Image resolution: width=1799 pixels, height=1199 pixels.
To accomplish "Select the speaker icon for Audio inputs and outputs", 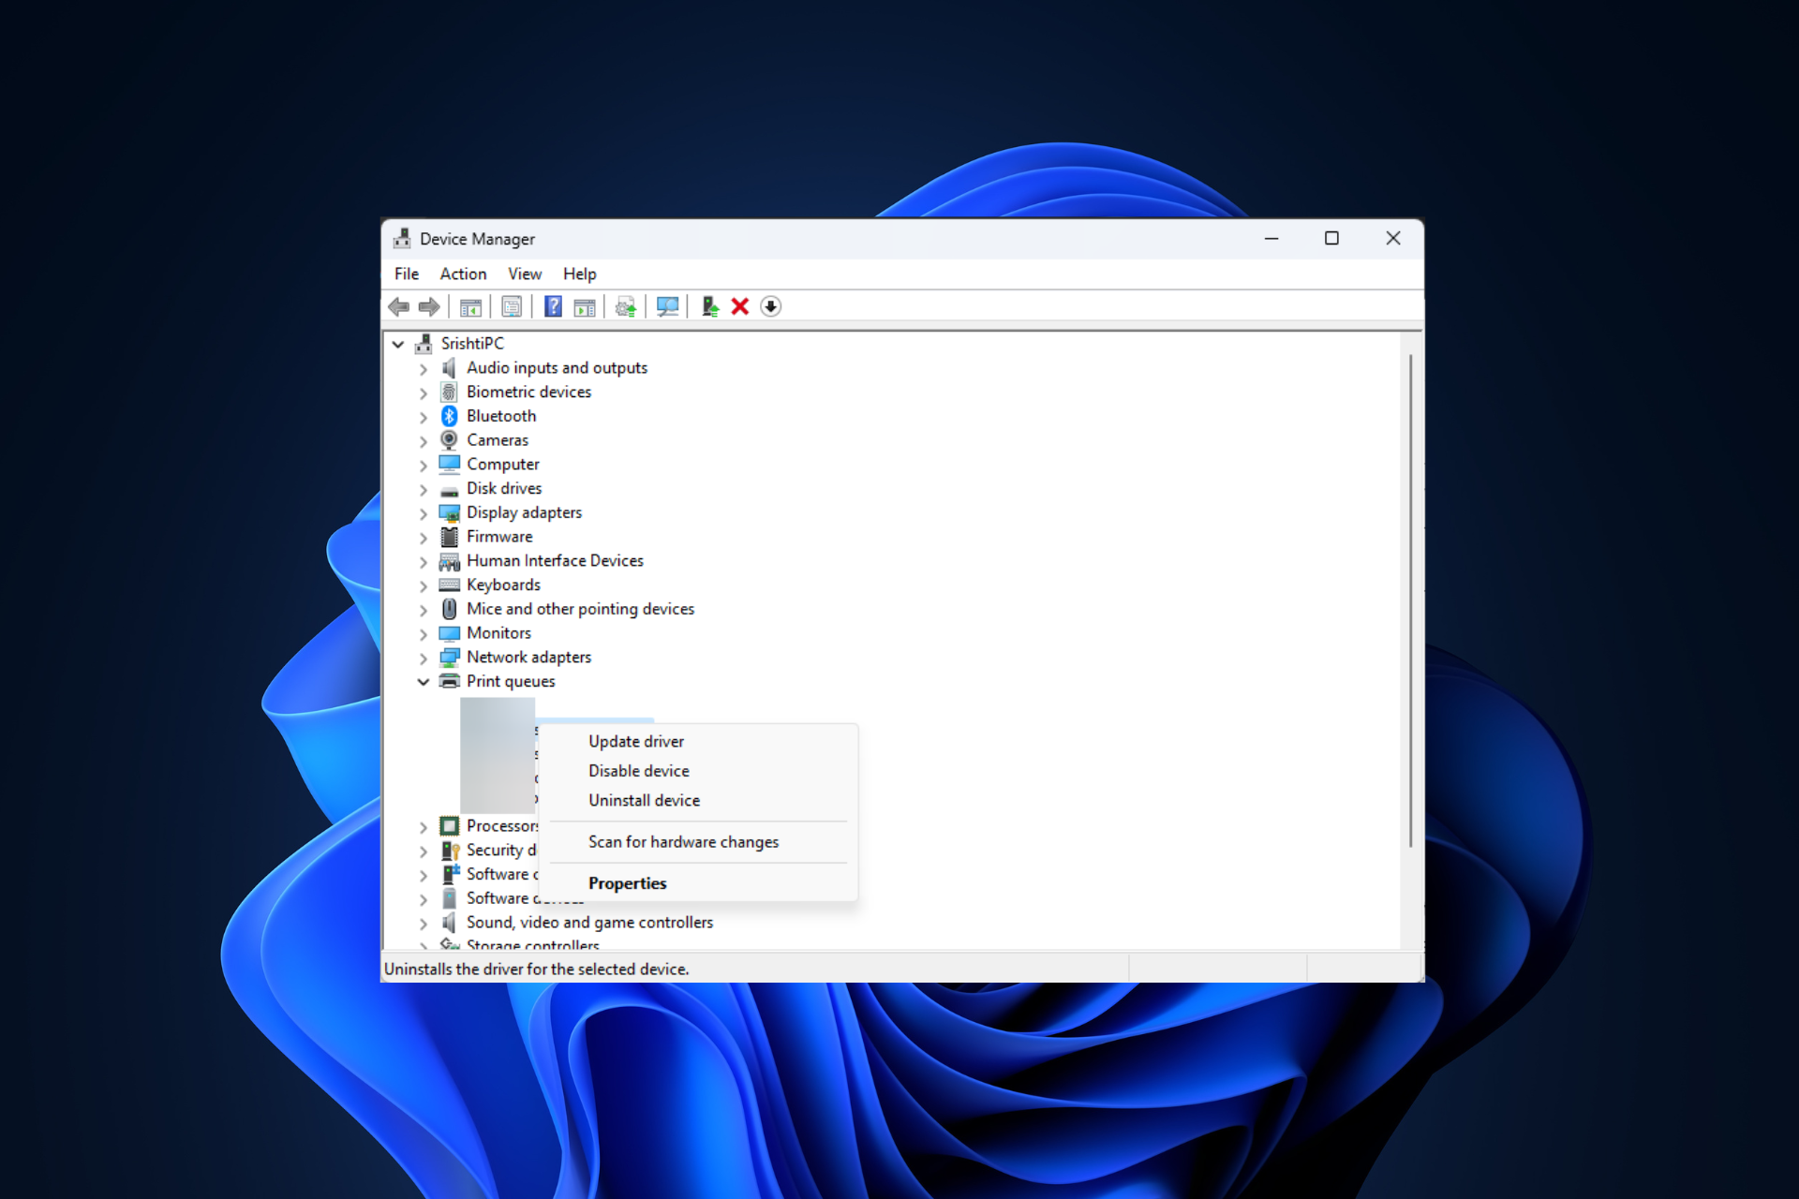I will click(x=450, y=368).
